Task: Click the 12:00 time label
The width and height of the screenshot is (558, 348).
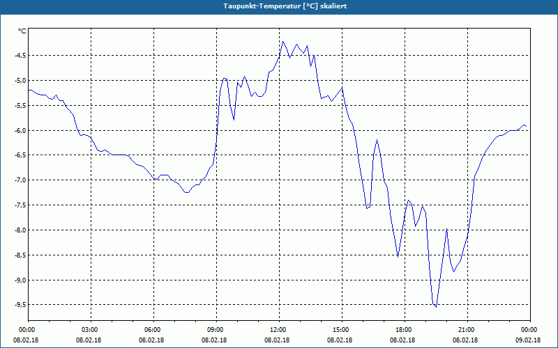Action: pos(277,330)
